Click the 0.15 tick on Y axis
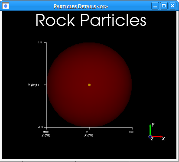179x162 pixels. [x=40, y=42]
